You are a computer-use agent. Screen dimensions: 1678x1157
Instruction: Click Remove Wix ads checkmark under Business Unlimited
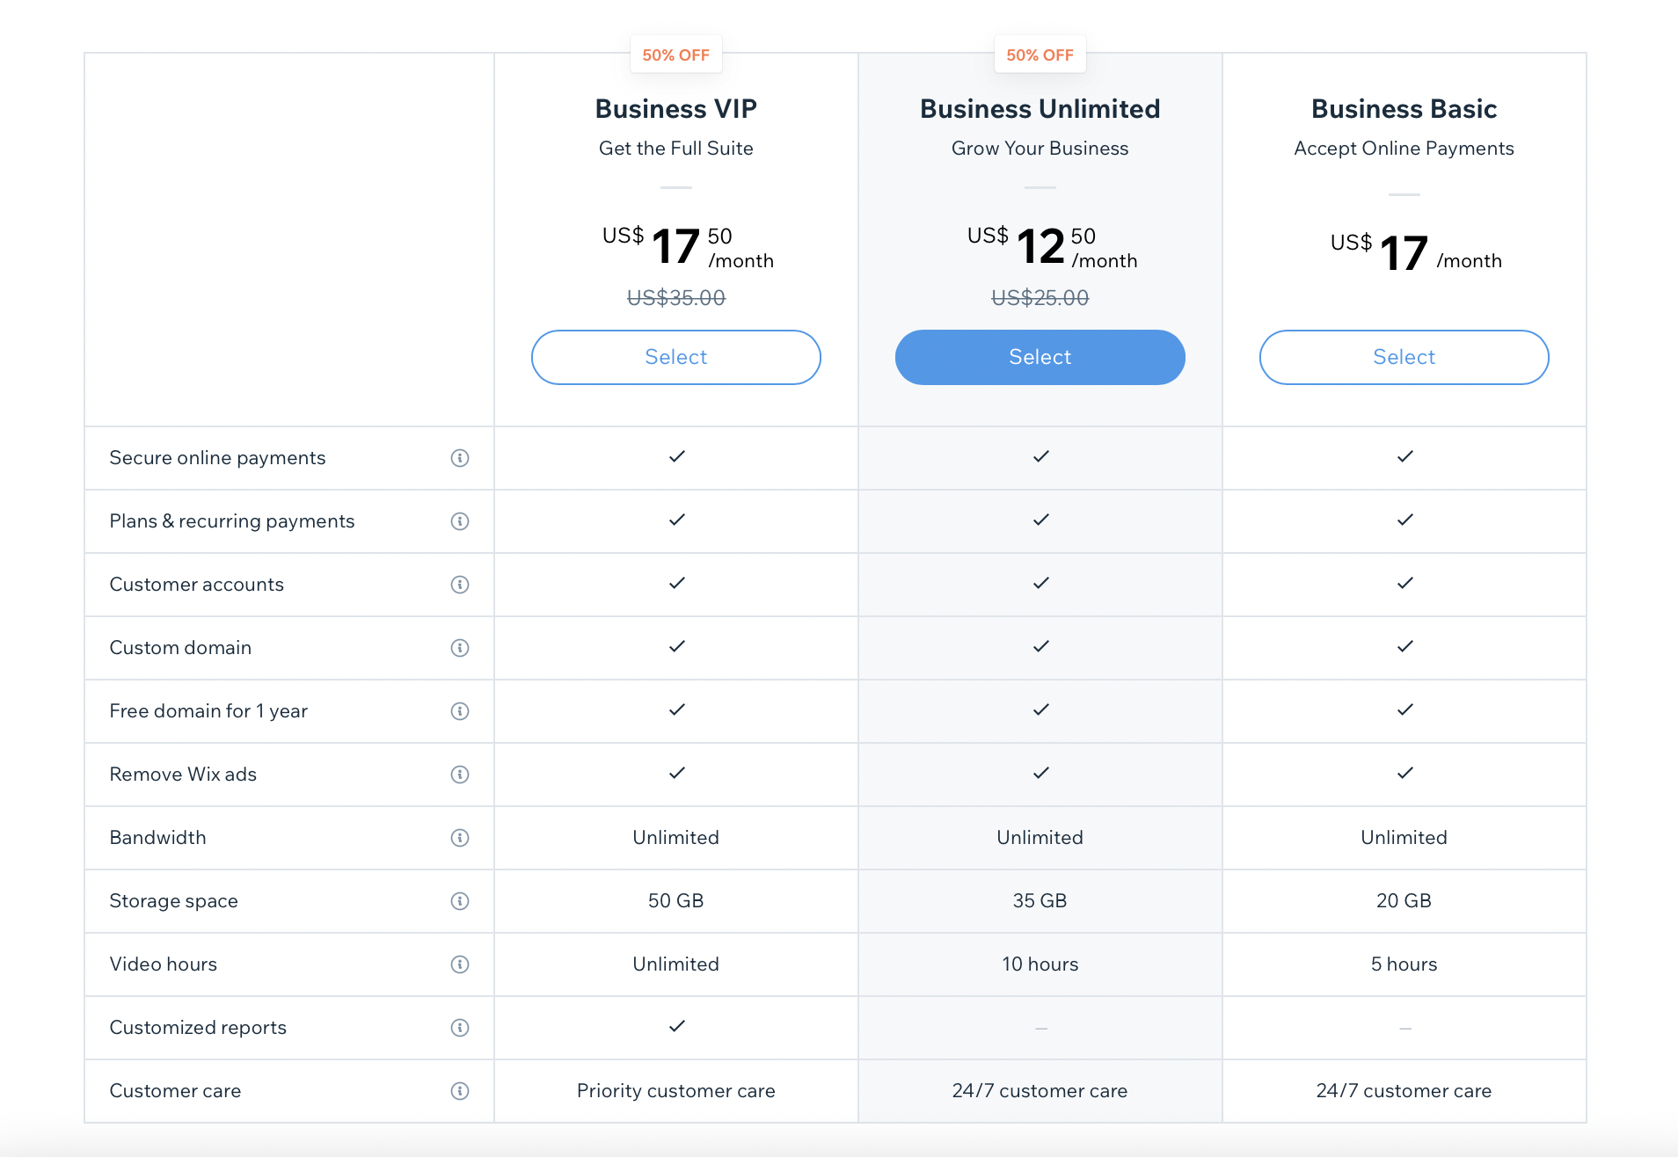pyautogui.click(x=1040, y=773)
